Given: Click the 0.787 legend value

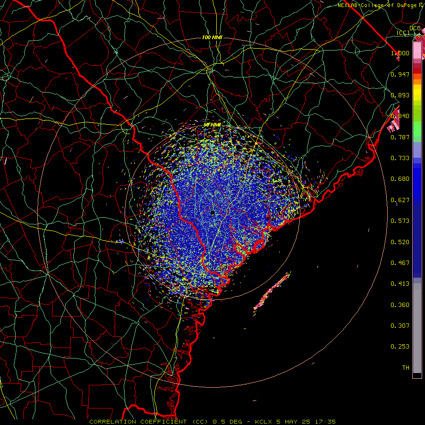Looking at the screenshot, I should pyautogui.click(x=400, y=137).
